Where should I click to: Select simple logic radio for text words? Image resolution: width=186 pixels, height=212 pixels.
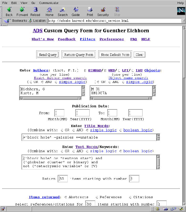click(x=87, y=151)
